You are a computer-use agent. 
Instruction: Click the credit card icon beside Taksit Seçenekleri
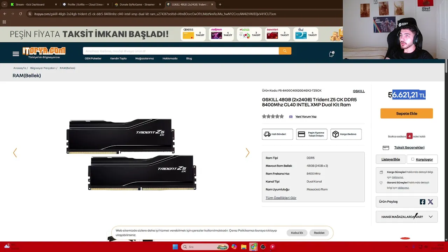pos(386,148)
